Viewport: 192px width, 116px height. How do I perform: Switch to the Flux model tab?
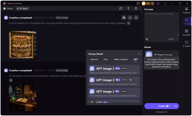pos(106,59)
